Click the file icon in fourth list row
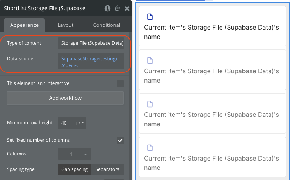 pos(149,148)
